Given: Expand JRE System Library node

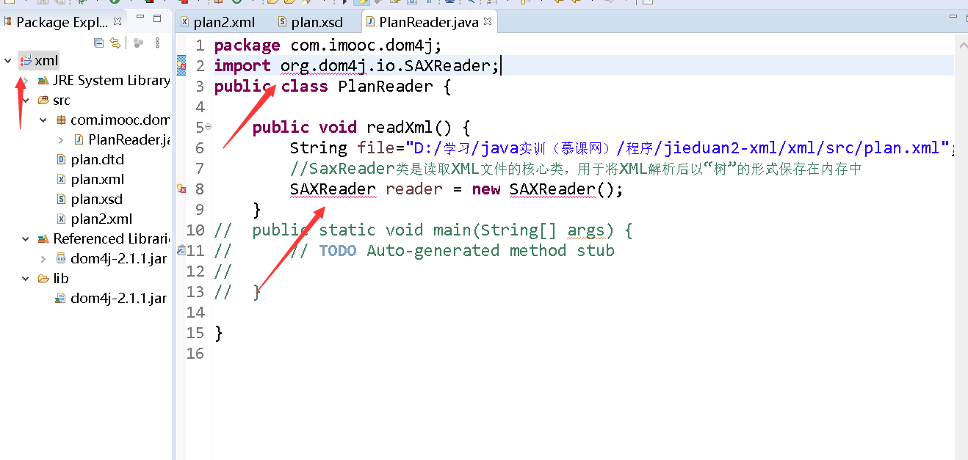Looking at the screenshot, I should [25, 81].
